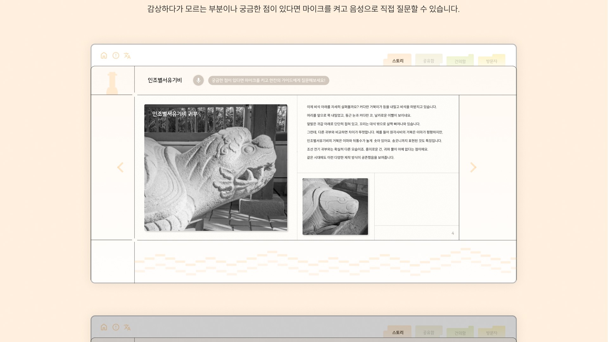Select the 방문자 tab in the upper panel
This screenshot has width=608, height=342.
(491, 61)
